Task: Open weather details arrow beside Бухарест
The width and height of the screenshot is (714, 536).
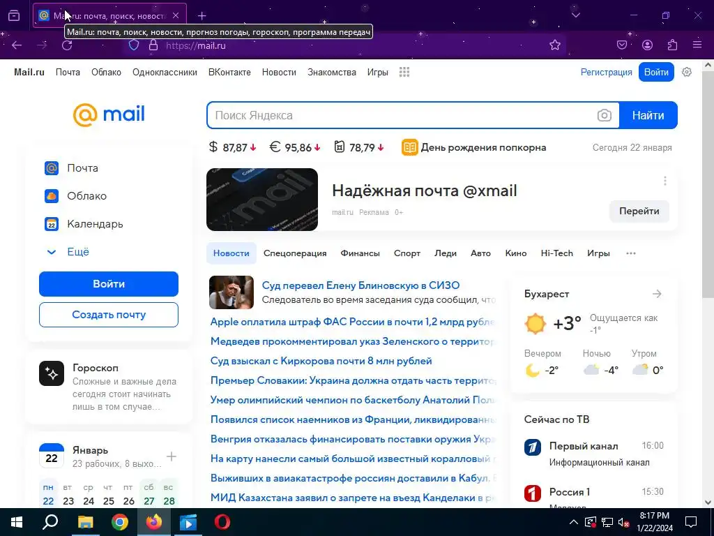Action: click(x=657, y=294)
